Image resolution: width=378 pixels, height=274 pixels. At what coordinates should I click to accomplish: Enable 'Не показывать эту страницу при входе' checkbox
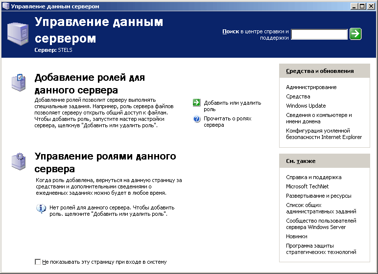click(x=38, y=262)
